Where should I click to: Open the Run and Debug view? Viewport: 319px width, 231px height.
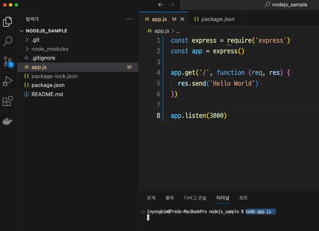7,81
